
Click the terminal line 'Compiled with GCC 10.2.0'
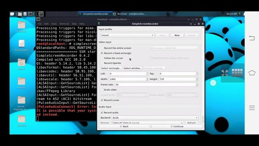click(x=61, y=60)
